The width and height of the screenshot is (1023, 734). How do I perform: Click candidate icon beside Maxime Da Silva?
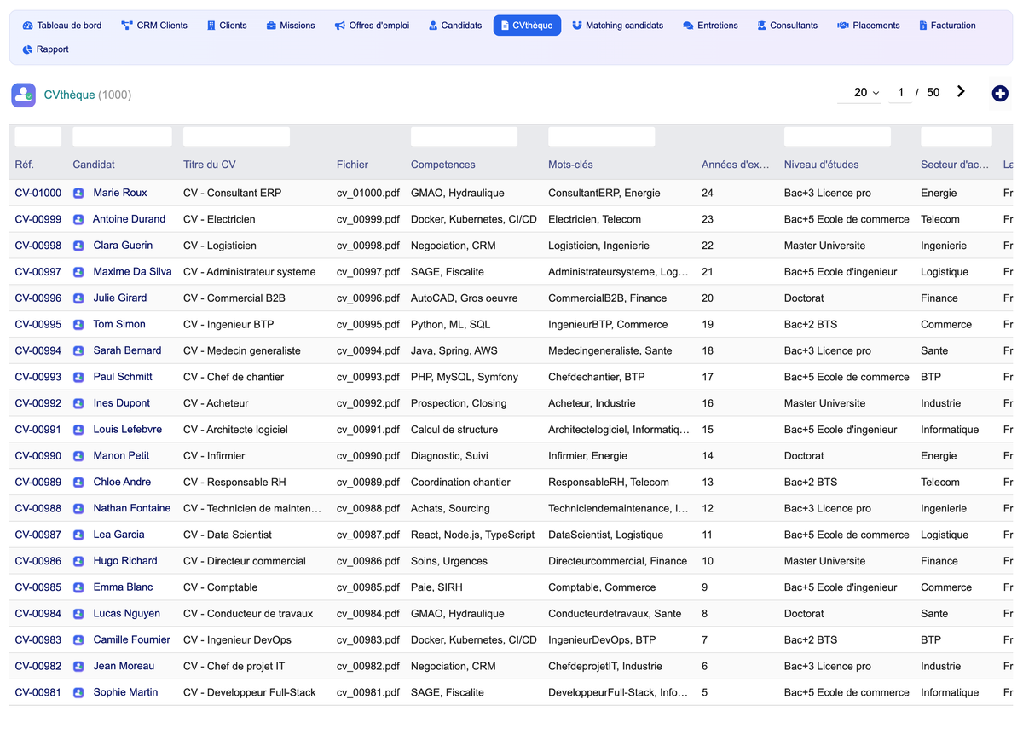click(78, 272)
